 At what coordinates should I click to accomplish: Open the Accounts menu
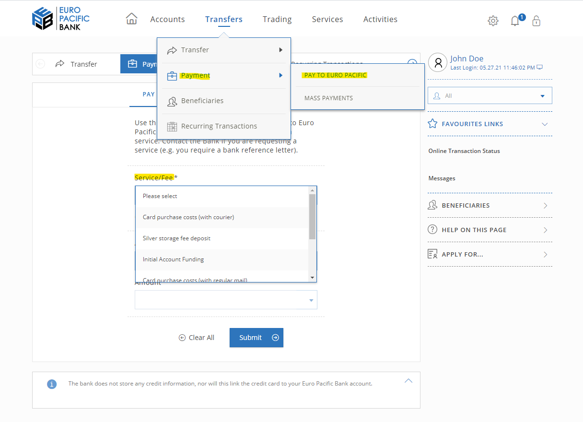click(167, 19)
